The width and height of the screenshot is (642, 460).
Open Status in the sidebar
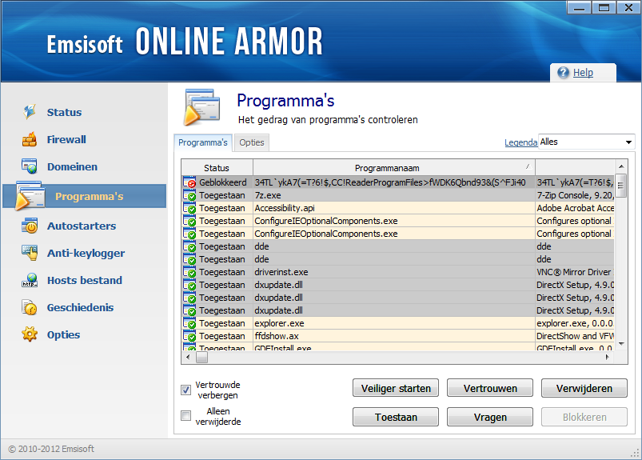(x=64, y=112)
